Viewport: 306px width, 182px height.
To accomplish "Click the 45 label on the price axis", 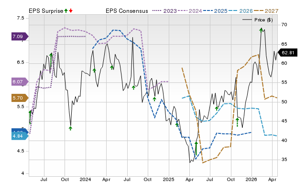I will [x=284, y=121].
